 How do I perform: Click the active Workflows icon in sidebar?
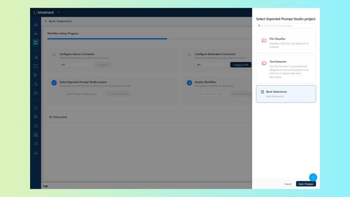(36, 42)
